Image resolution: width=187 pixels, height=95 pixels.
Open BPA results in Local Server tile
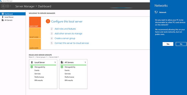(x=39, y=80)
